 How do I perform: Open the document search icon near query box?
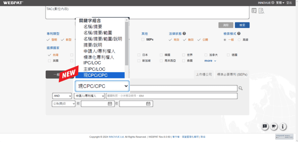(x=261, y=11)
